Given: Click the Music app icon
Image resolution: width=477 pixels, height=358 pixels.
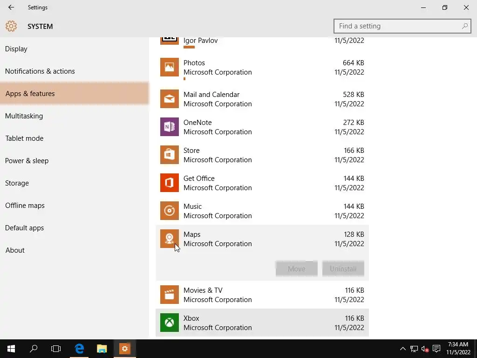Looking at the screenshot, I should coord(170,211).
